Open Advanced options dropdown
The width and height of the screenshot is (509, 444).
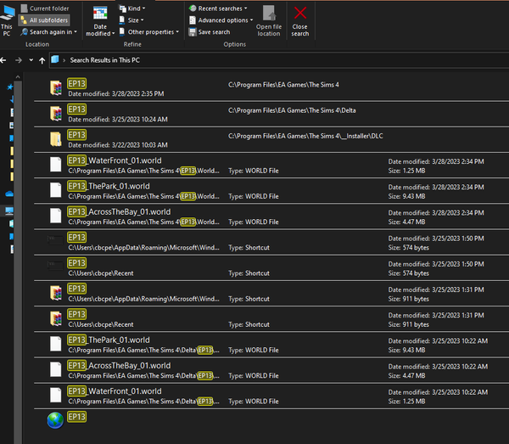point(221,20)
